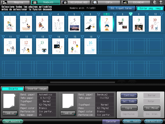The height and width of the screenshot is (124, 165).
Task: Click the Cancelar button
Action: click(111, 121)
